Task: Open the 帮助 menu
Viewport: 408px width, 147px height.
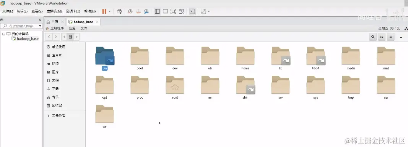Action: [90, 11]
